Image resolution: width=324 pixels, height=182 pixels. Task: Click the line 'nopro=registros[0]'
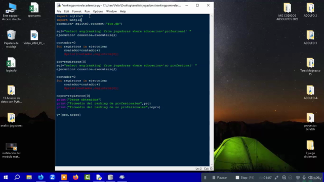[73, 96]
